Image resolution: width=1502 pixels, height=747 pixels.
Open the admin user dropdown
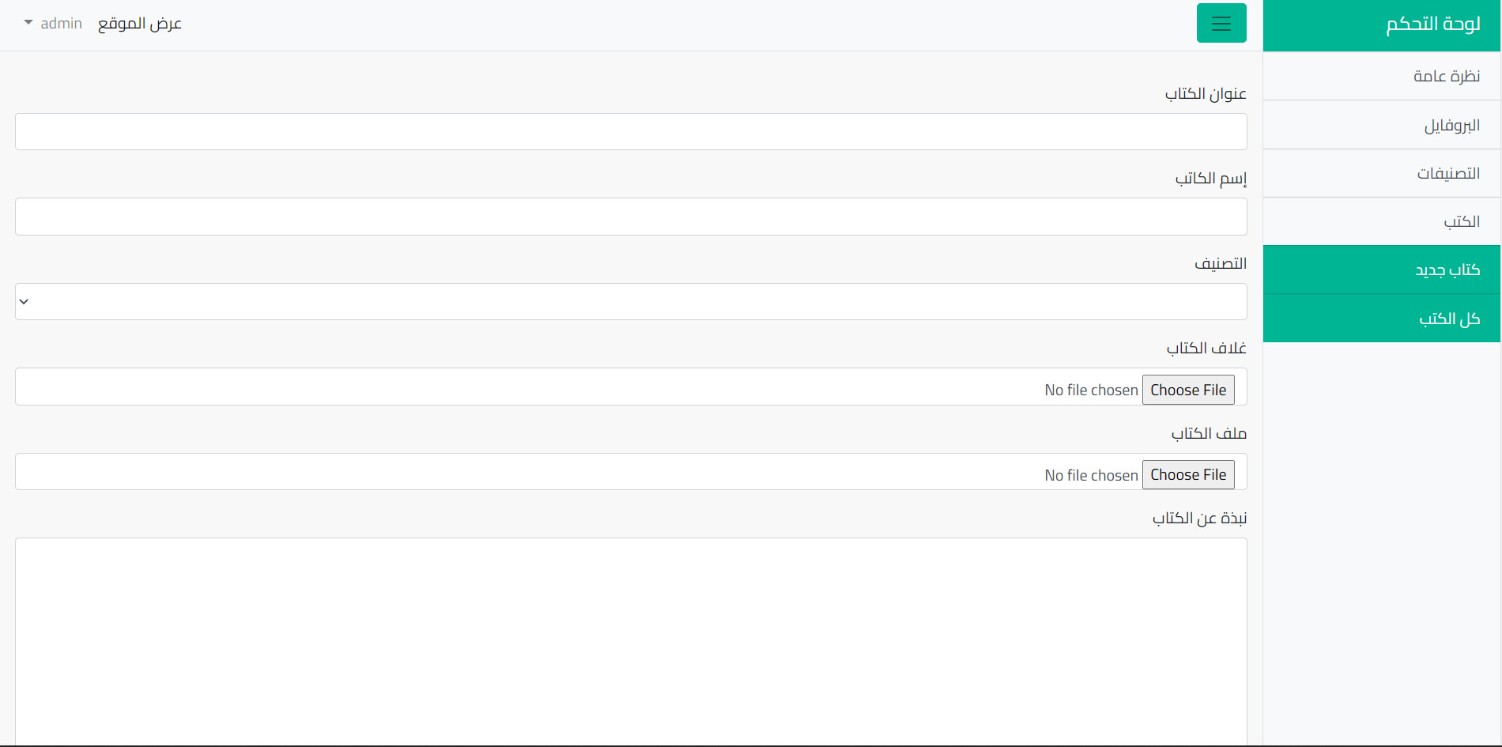pyautogui.click(x=54, y=24)
